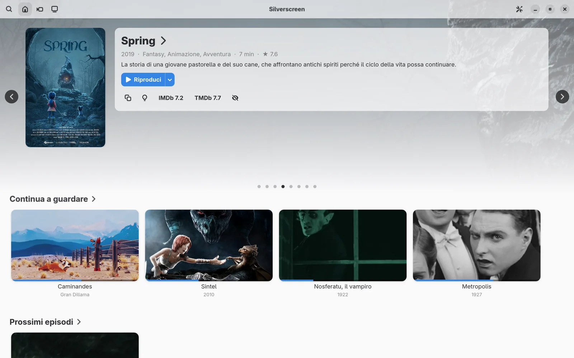Select the last carousel page dot
Viewport: 574px width, 358px height.
point(315,187)
